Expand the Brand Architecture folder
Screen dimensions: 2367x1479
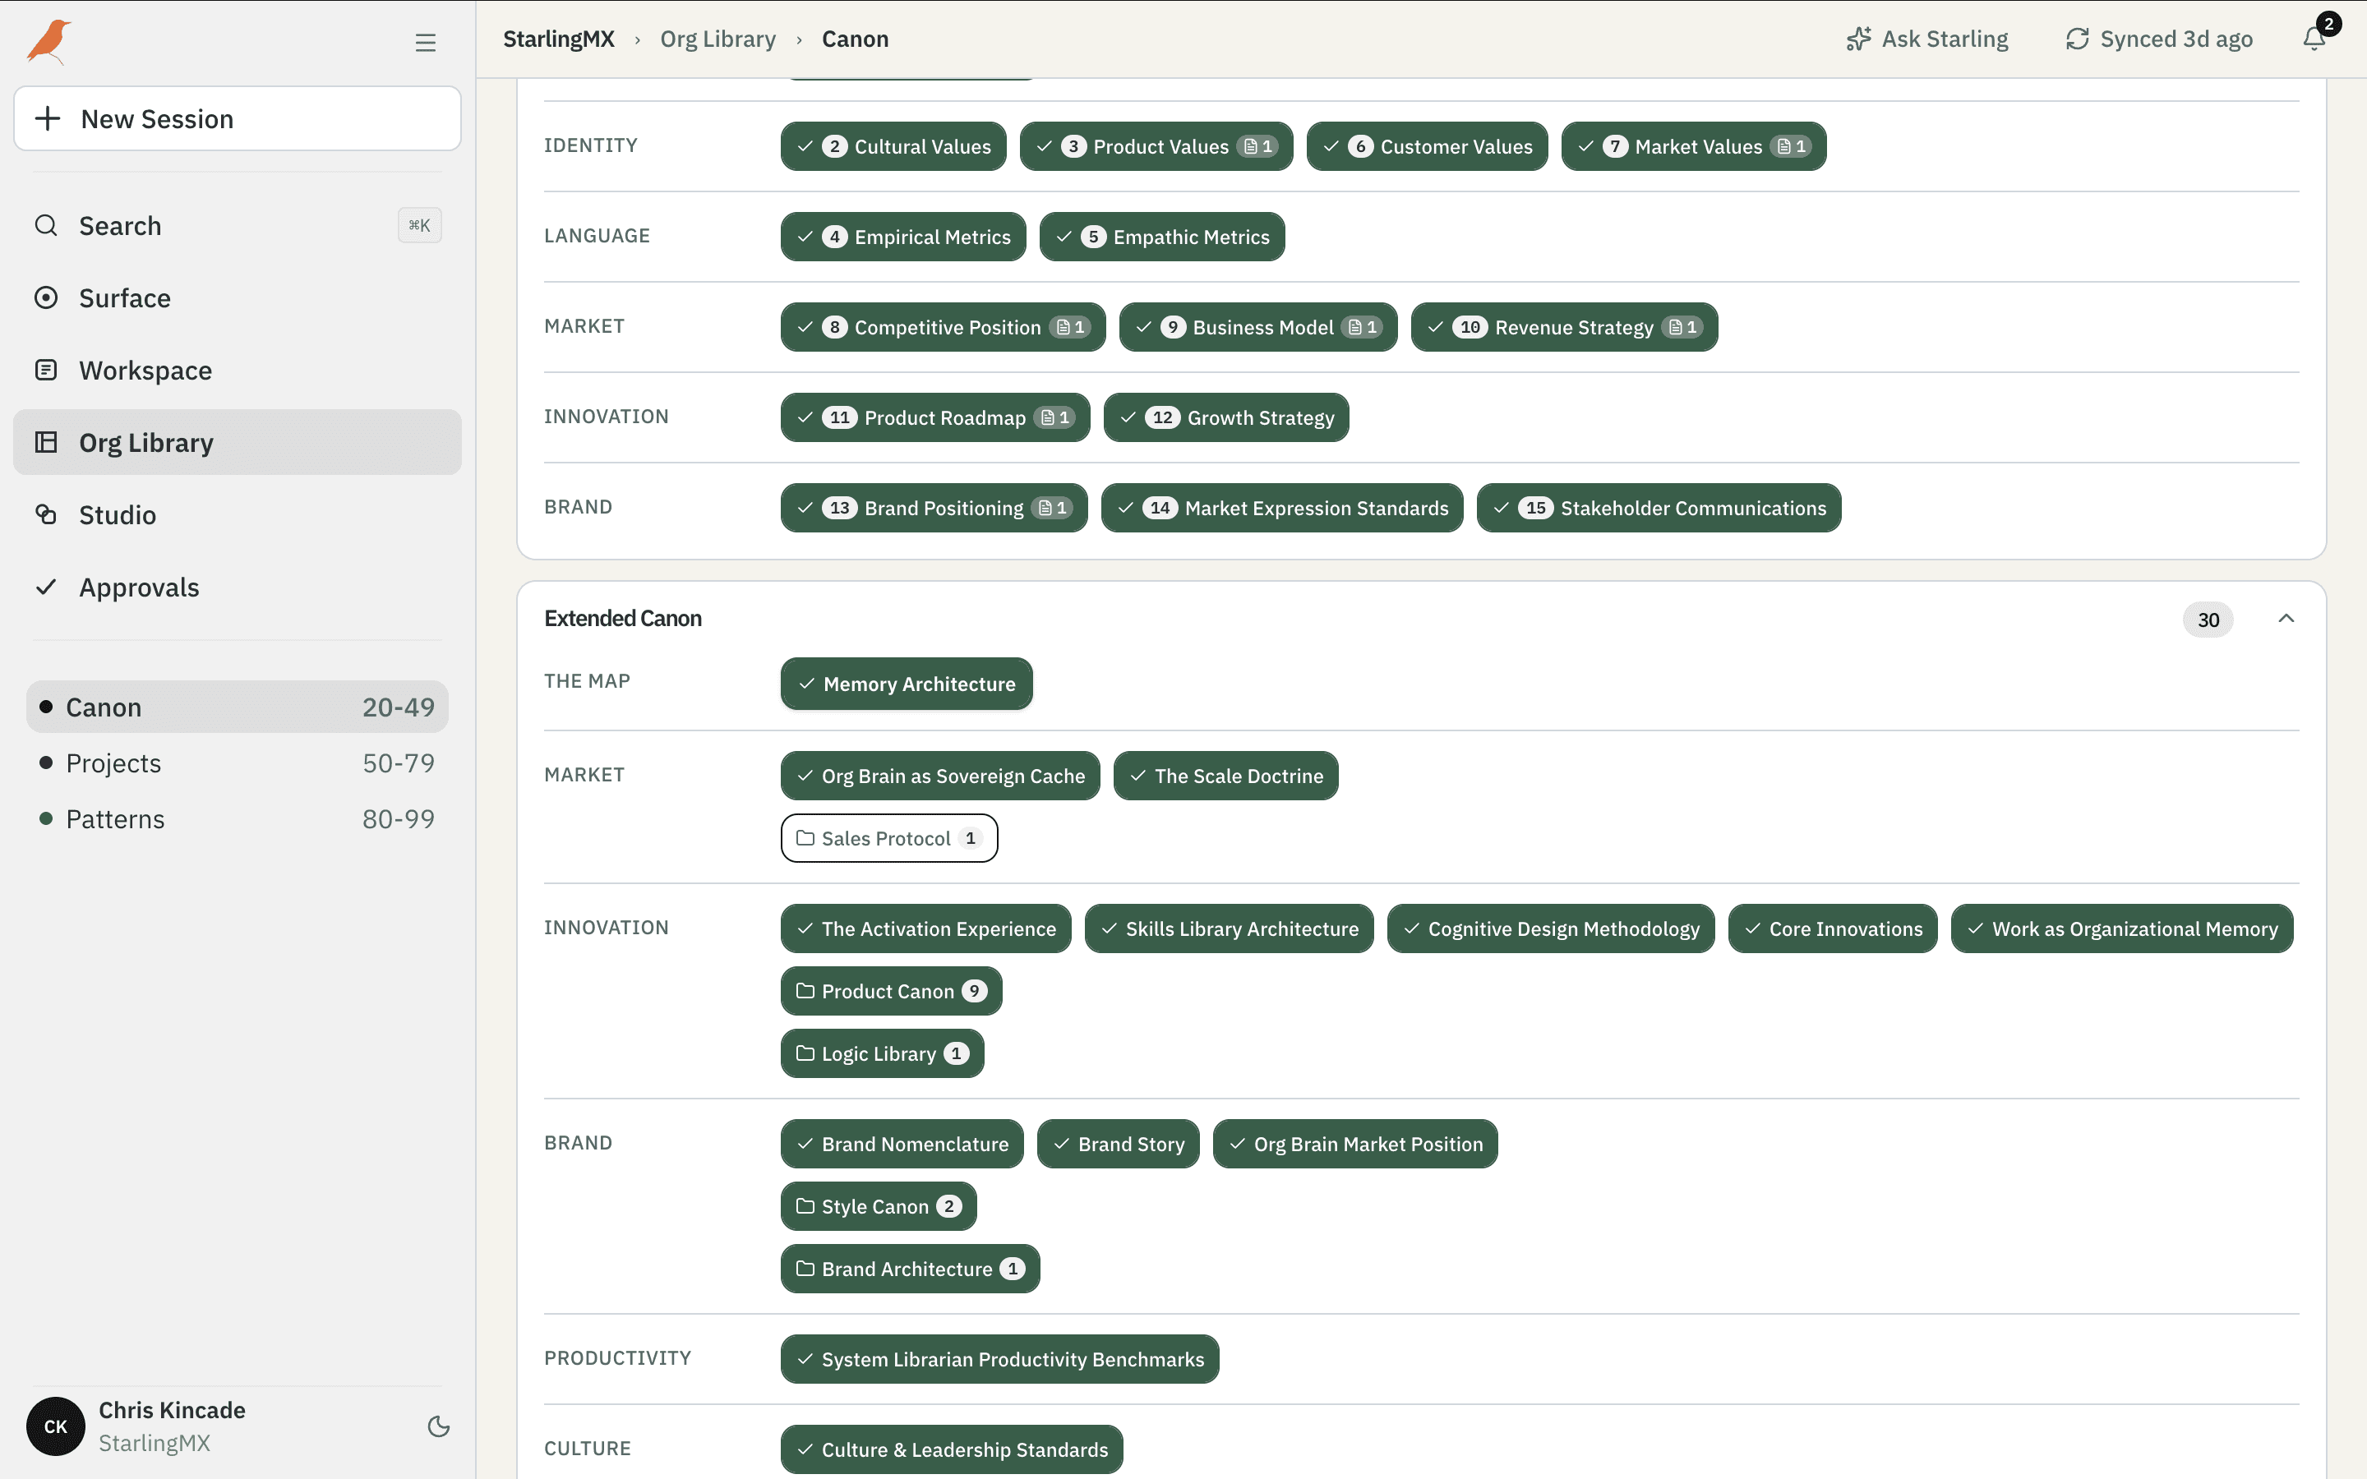pos(911,1269)
